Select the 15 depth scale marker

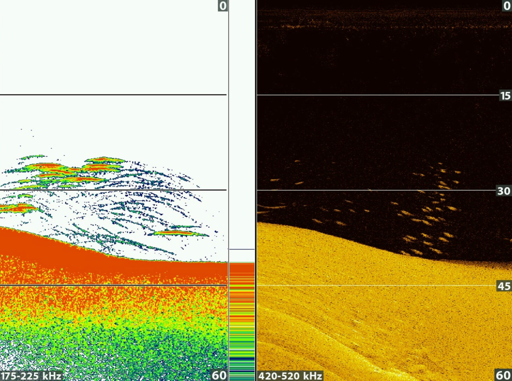pyautogui.click(x=505, y=95)
